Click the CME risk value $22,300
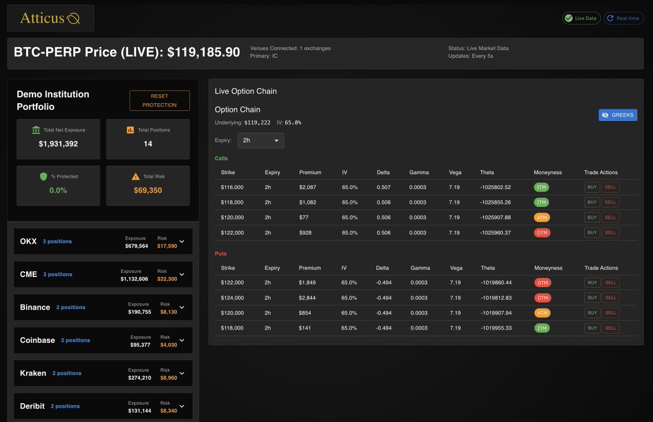 [x=167, y=279]
